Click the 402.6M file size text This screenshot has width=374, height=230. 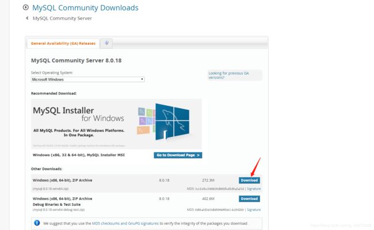click(x=208, y=199)
